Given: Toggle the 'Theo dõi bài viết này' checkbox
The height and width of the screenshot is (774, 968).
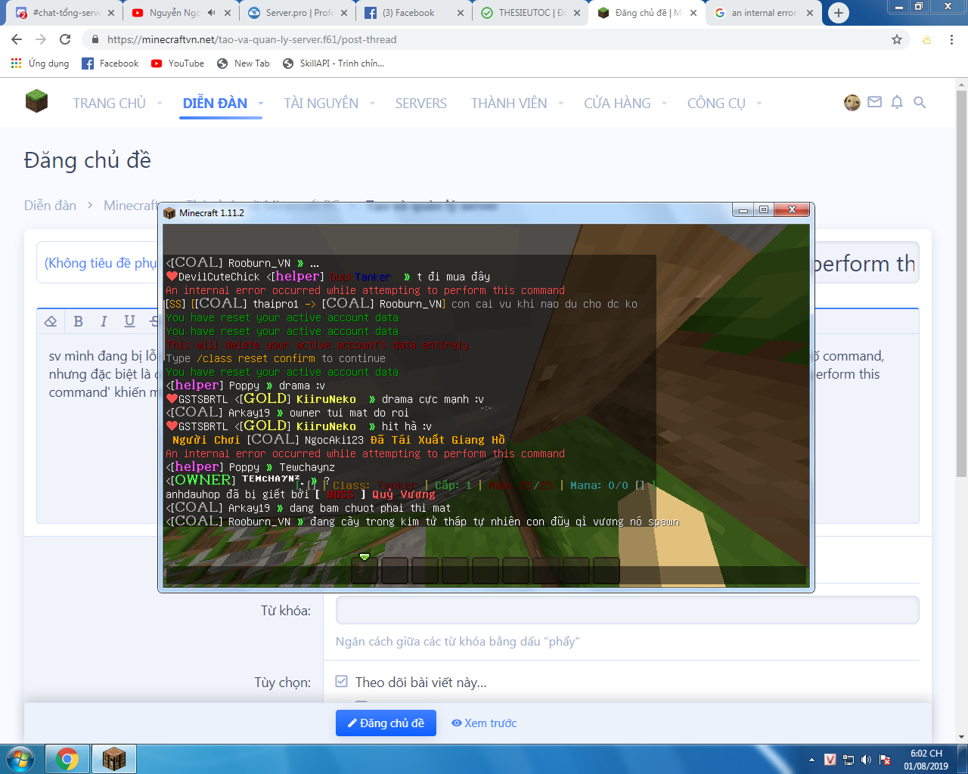Looking at the screenshot, I should click(342, 682).
